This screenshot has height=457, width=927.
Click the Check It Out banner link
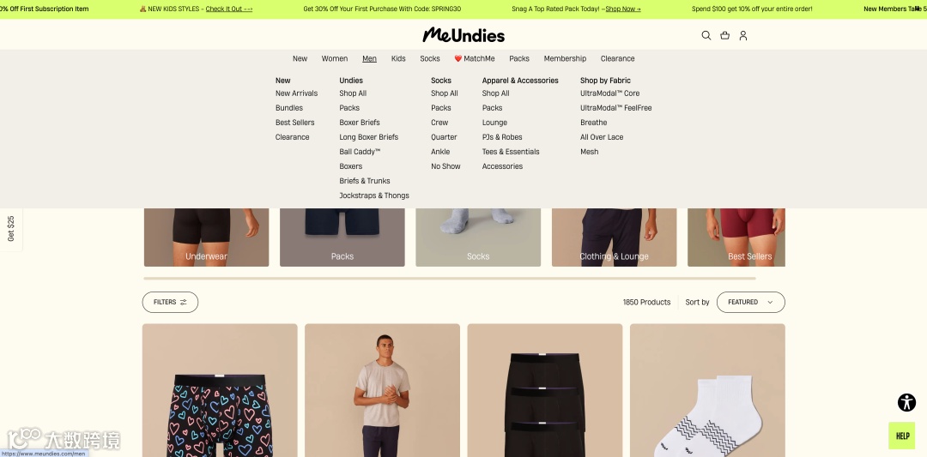(x=229, y=9)
